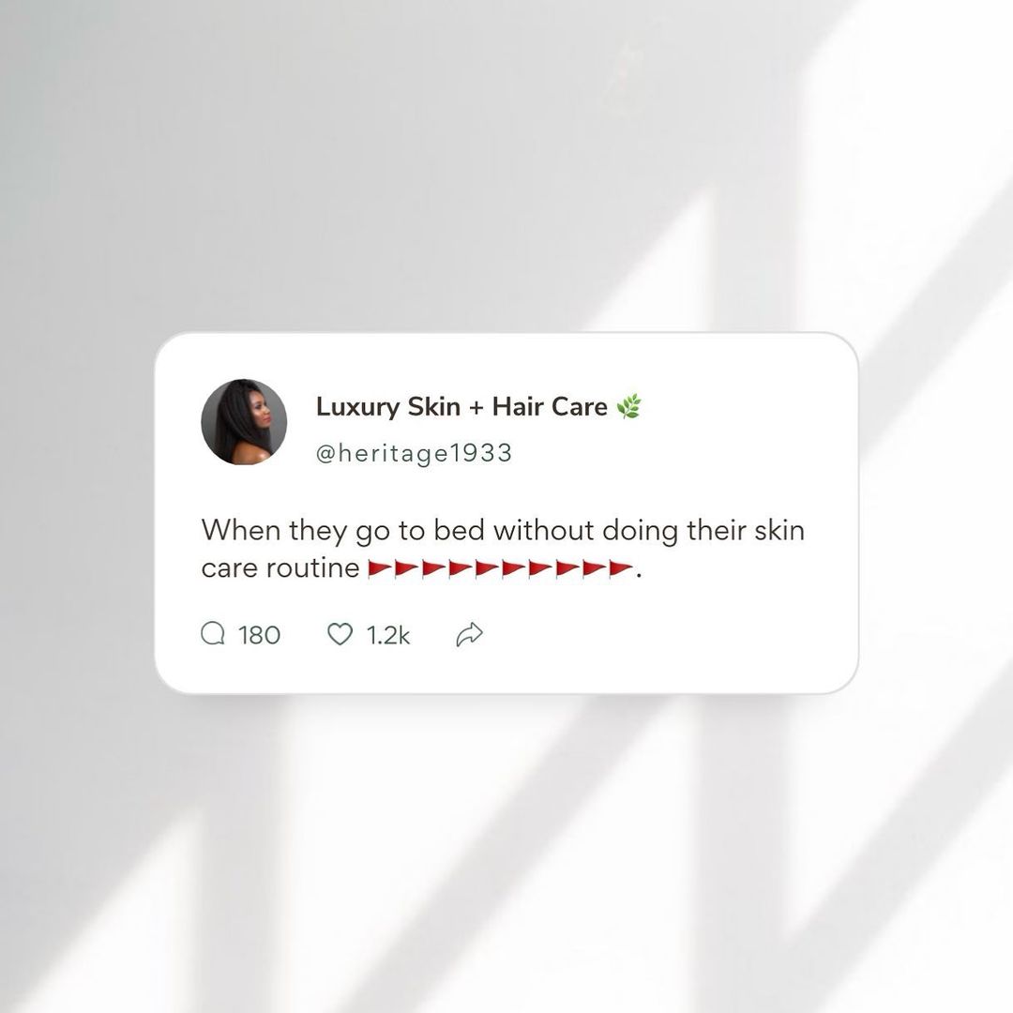Click the word "doing" in the post text
This screenshot has height=1013, width=1013.
pyautogui.click(x=641, y=532)
